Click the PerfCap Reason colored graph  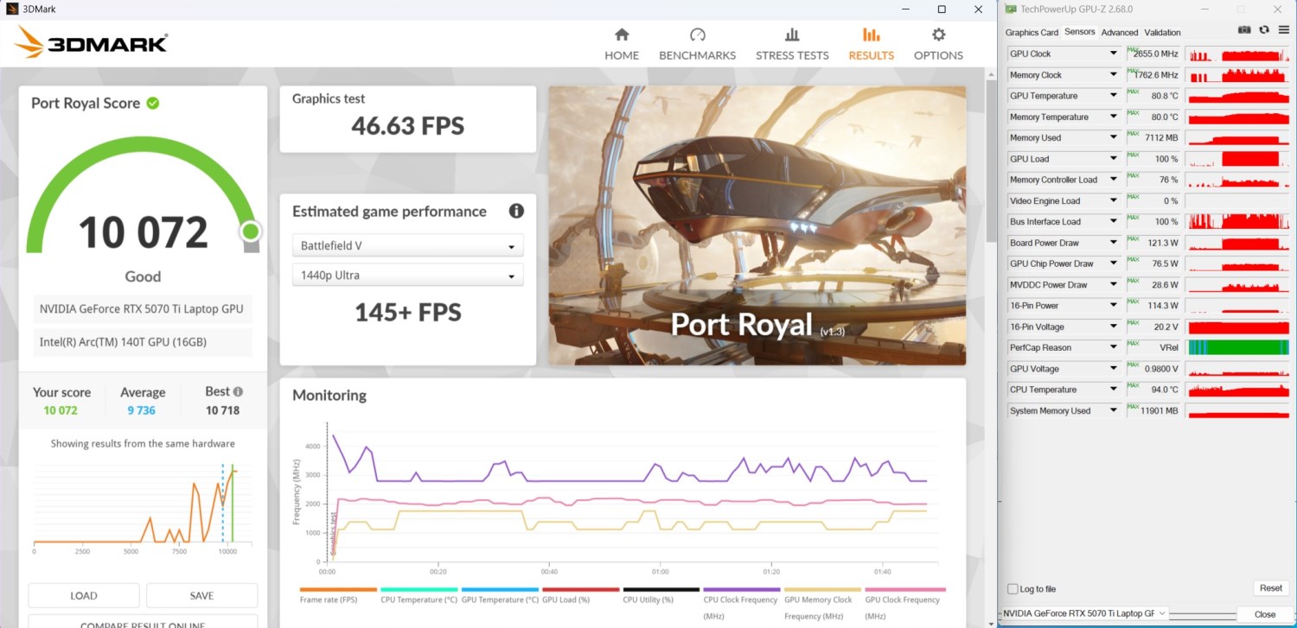[x=1238, y=347]
